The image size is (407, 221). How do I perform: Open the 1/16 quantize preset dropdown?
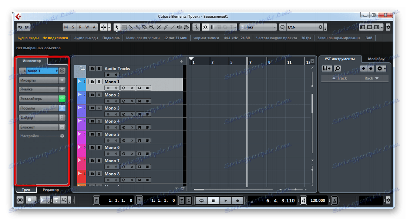click(x=305, y=27)
